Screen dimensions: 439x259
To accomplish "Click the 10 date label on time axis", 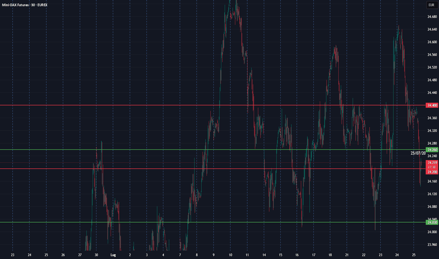I will (x=230, y=255).
